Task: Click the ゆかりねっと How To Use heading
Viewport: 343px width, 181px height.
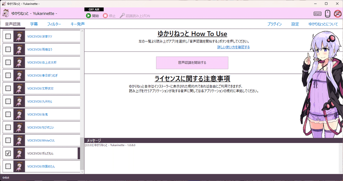Action: pyautogui.click(x=192, y=34)
